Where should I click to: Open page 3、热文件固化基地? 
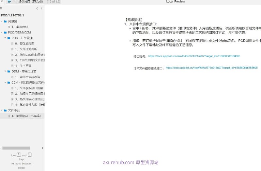click(30, 99)
